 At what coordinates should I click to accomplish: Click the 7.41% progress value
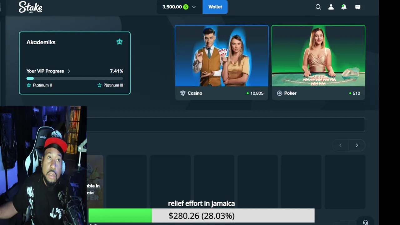click(117, 71)
